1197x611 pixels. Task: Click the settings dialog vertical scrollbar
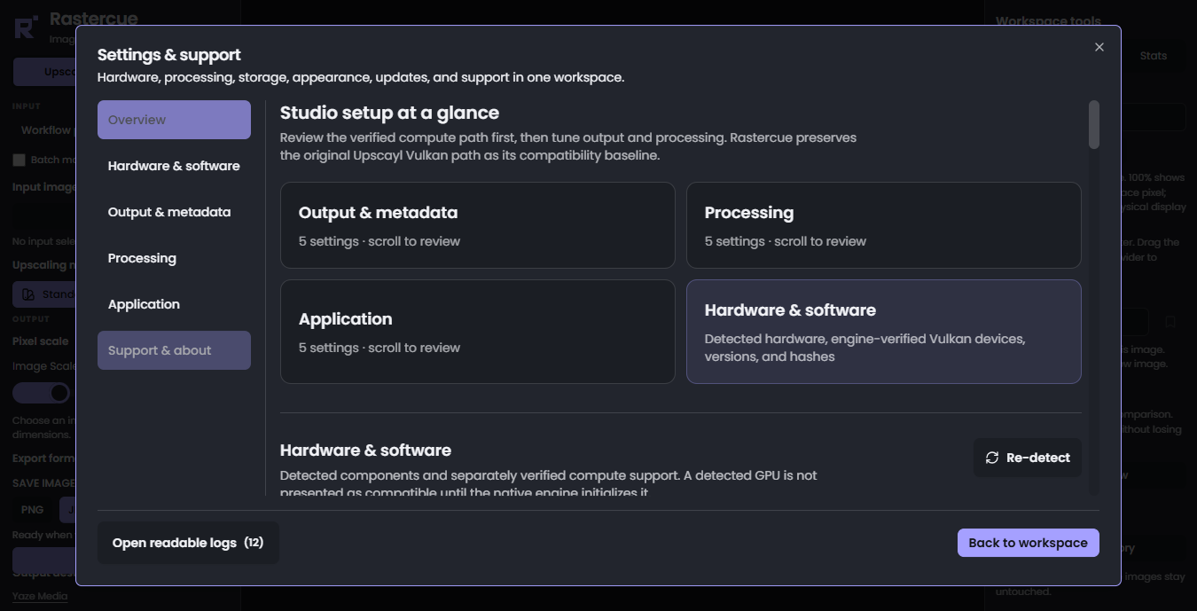pyautogui.click(x=1094, y=124)
